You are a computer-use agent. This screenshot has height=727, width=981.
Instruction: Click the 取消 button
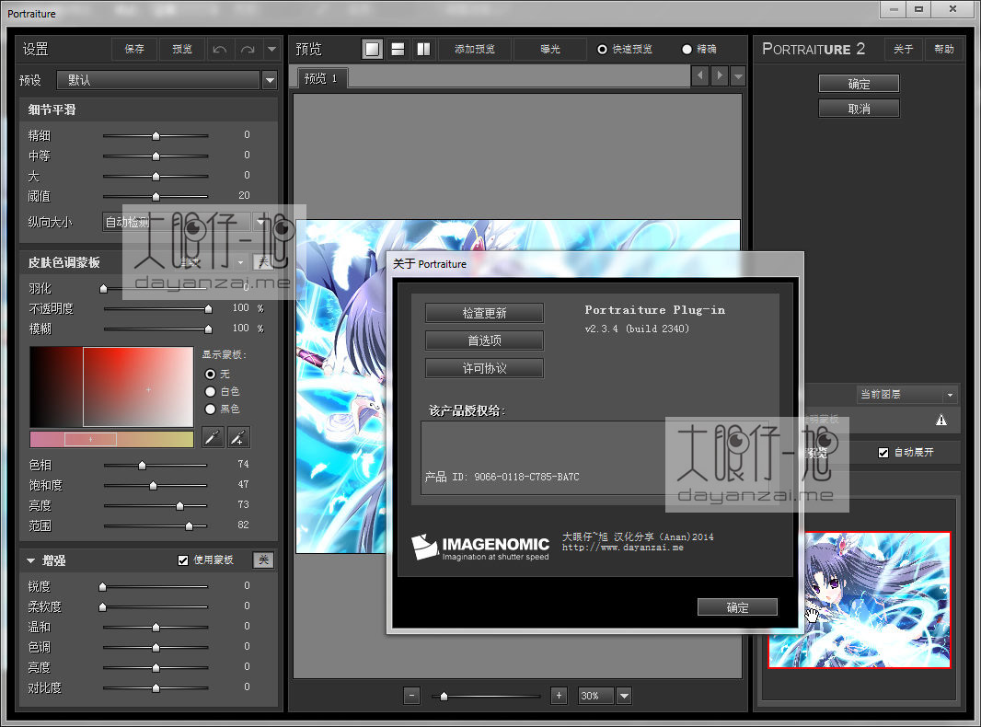tap(859, 109)
